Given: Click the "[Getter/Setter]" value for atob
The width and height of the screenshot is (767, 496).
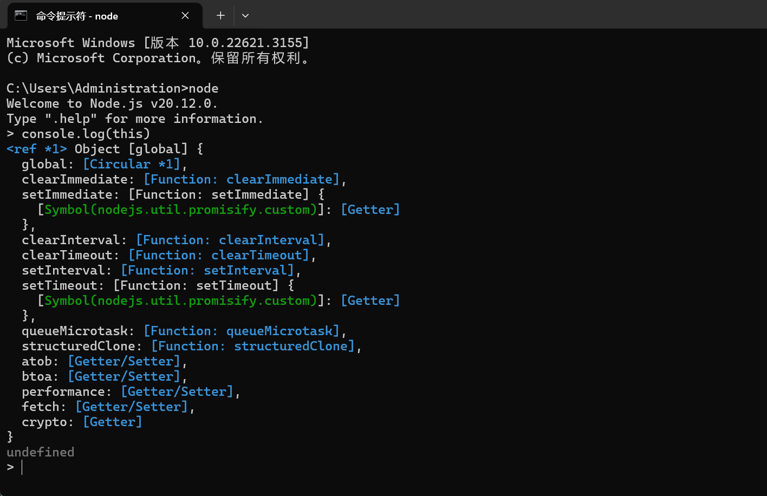Looking at the screenshot, I should [x=124, y=361].
